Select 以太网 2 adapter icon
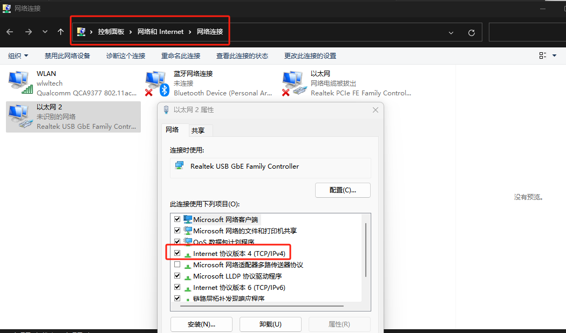This screenshot has width=566, height=333. 21,116
